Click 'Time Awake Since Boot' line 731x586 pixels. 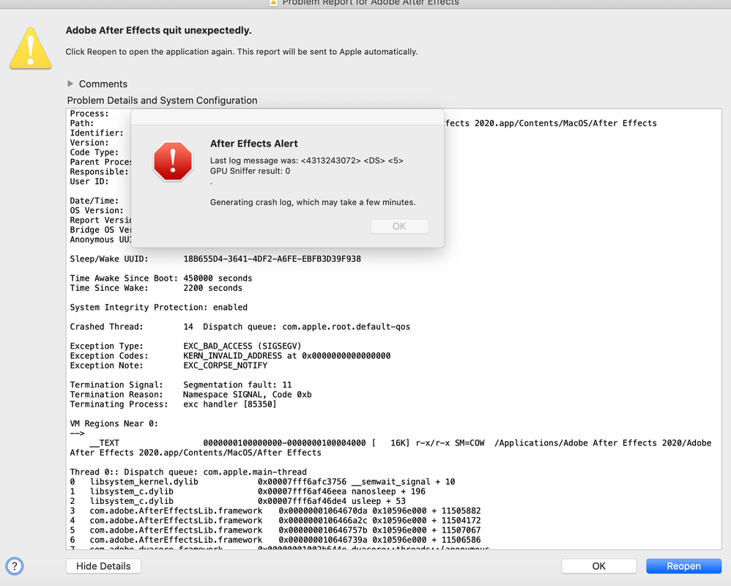[x=161, y=278]
